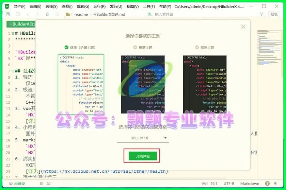
Task: Click the 未登录 login text
Action: 19,184
